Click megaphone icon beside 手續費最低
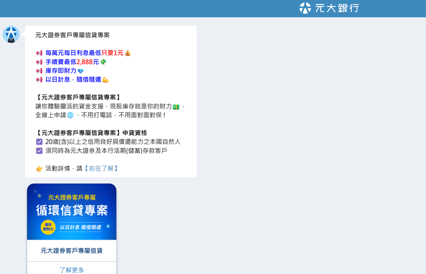426x274 pixels. pos(39,62)
